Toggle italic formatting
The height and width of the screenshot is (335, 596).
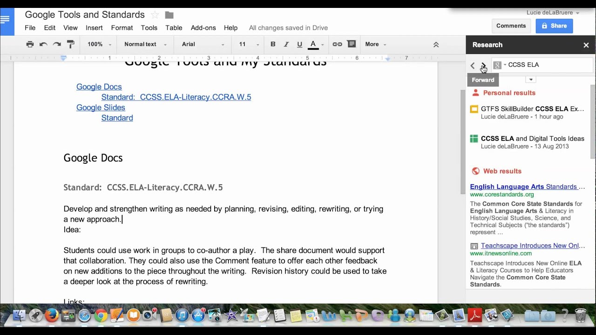[x=286, y=44]
